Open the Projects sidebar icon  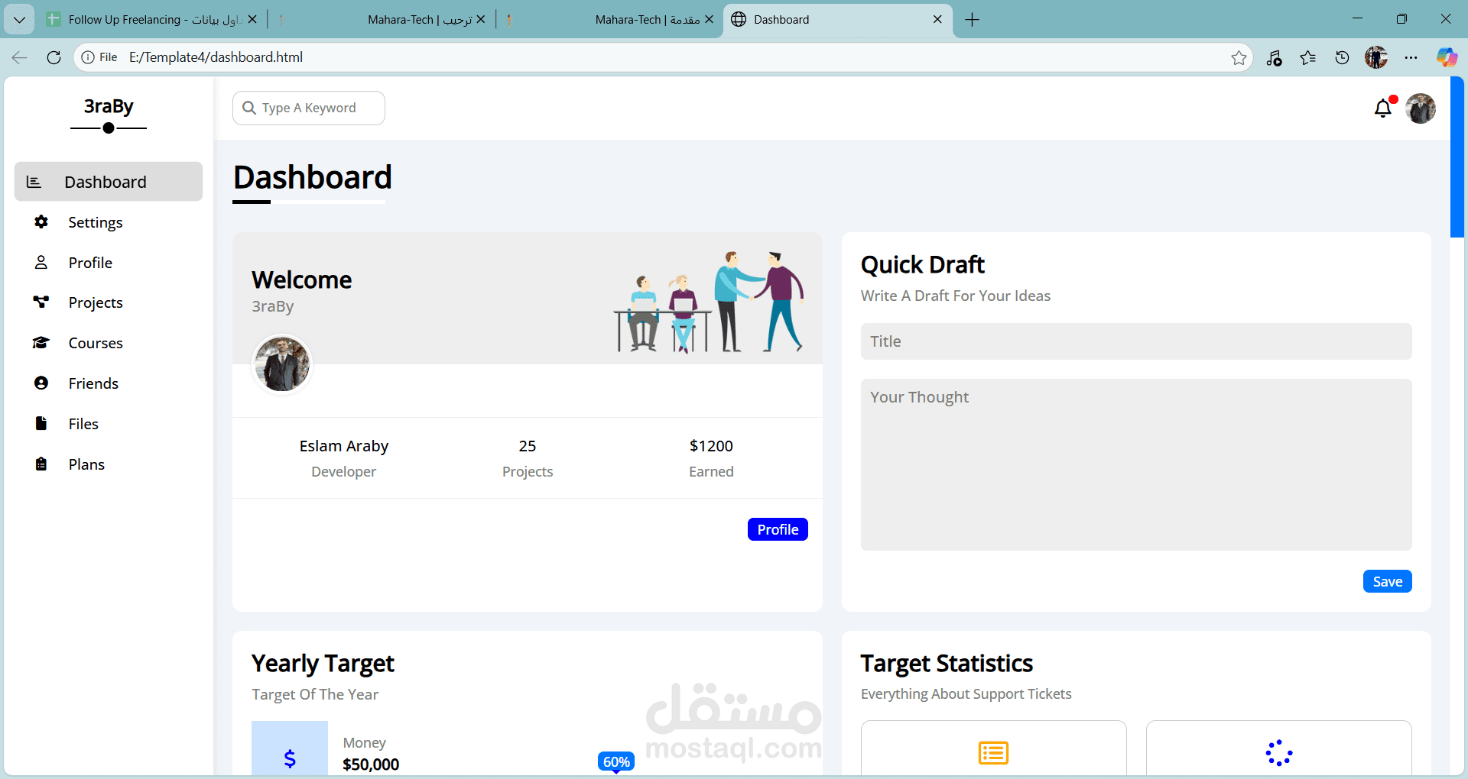41,302
